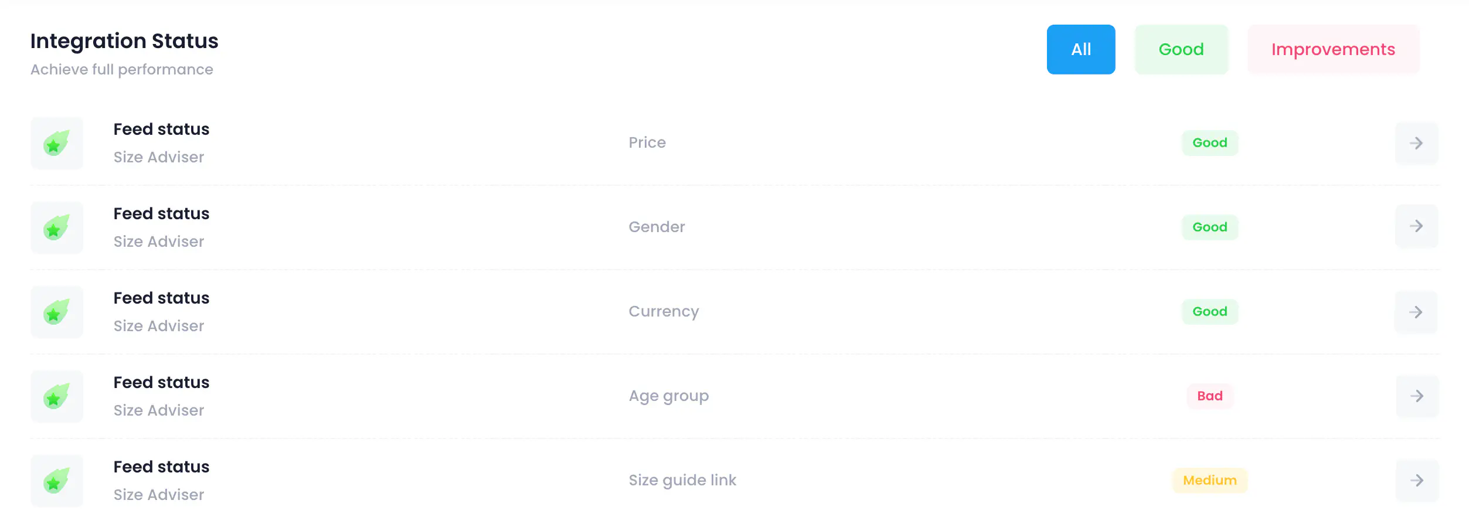Click the green star icon beside Gender
1469x517 pixels.
[x=56, y=227]
